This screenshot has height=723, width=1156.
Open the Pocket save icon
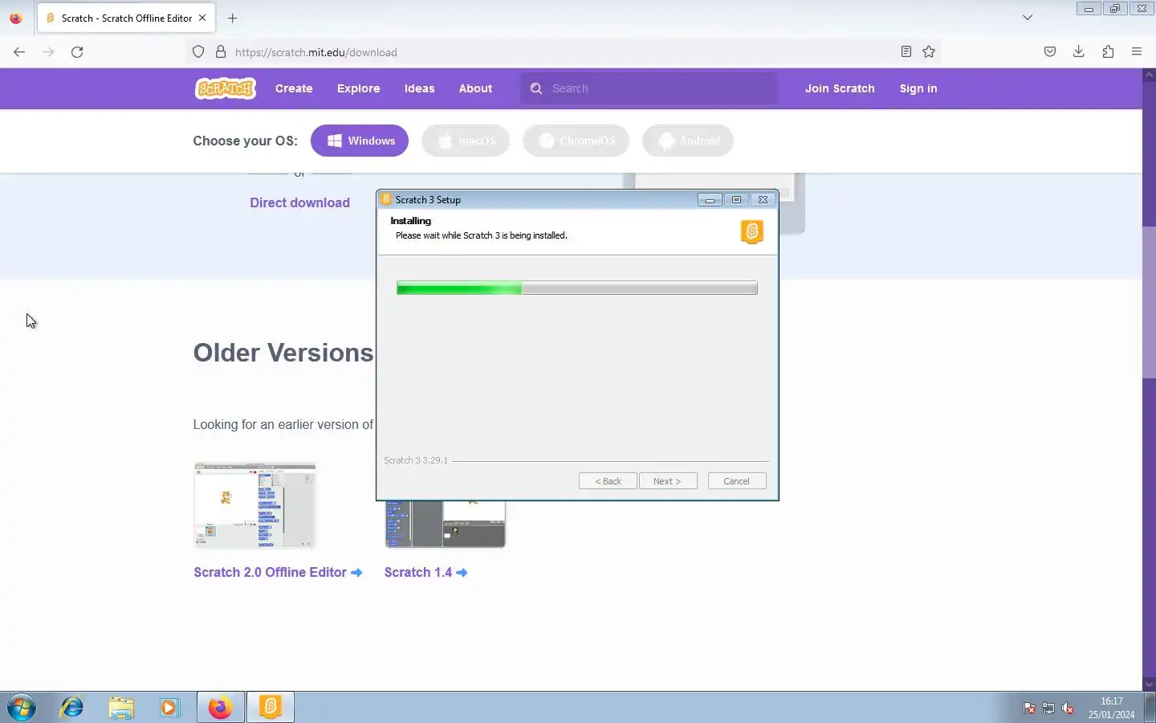pyautogui.click(x=1049, y=52)
